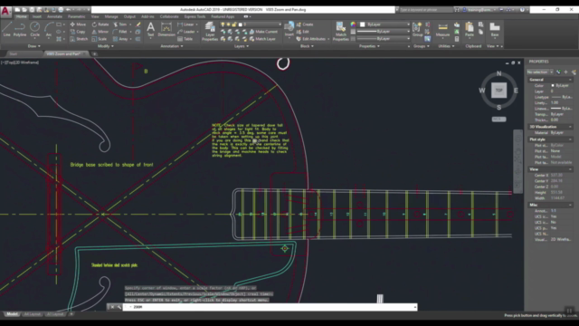Viewport: 579px width, 326px height.
Task: Open Layer Properties manager
Action: (x=210, y=31)
